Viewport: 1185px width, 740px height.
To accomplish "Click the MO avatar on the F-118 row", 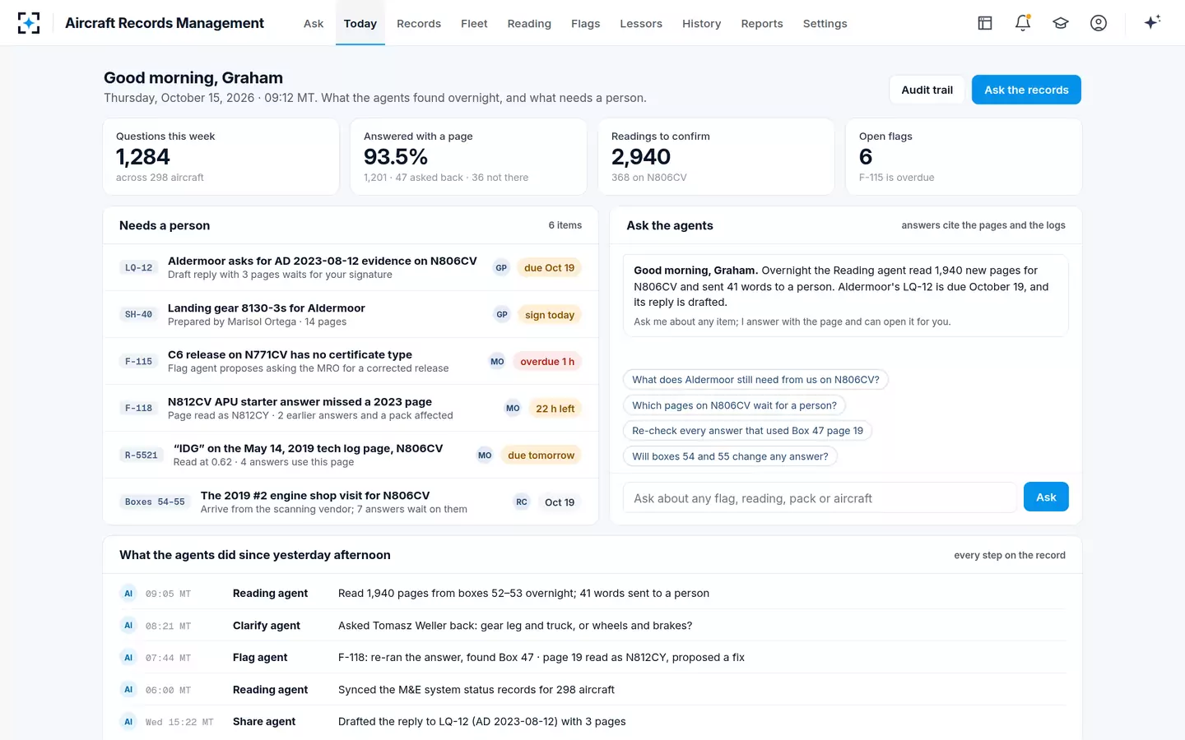I will 513,409.
